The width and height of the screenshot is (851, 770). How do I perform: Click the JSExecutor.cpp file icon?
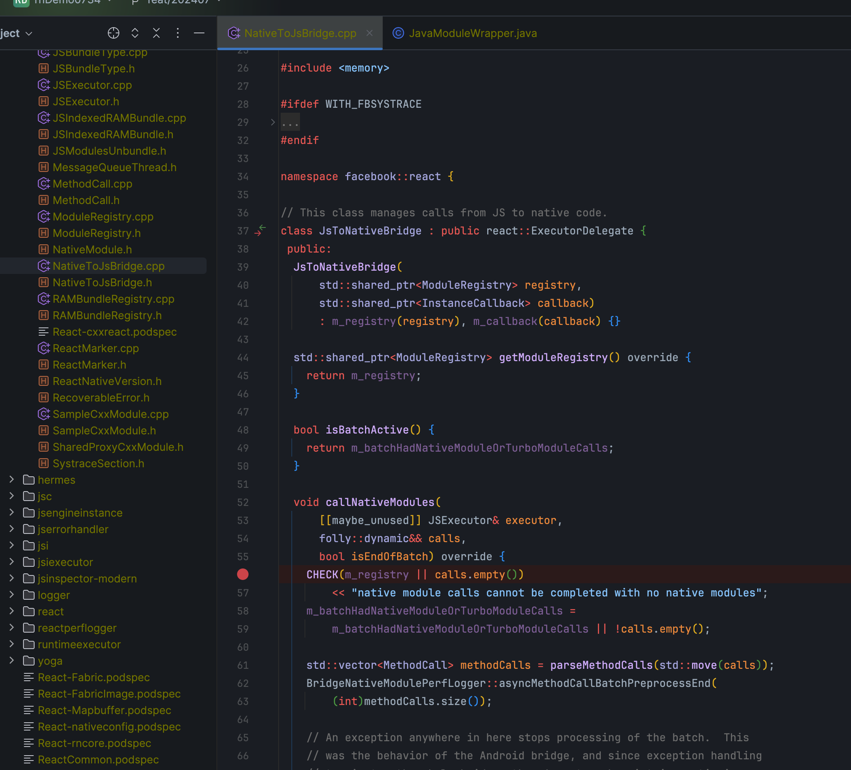pos(44,85)
